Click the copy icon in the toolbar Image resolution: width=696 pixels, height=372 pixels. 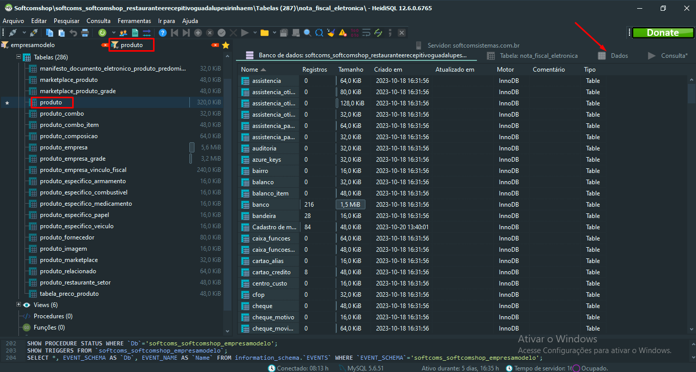click(50, 33)
